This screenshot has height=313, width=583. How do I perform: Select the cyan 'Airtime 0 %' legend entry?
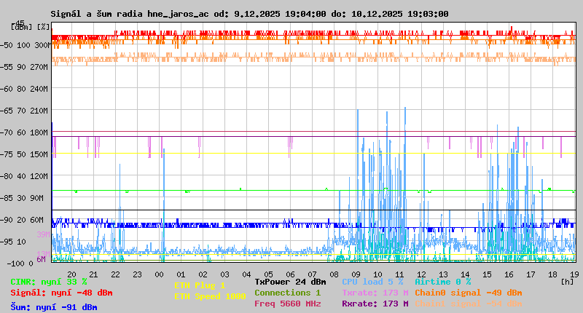(442, 282)
